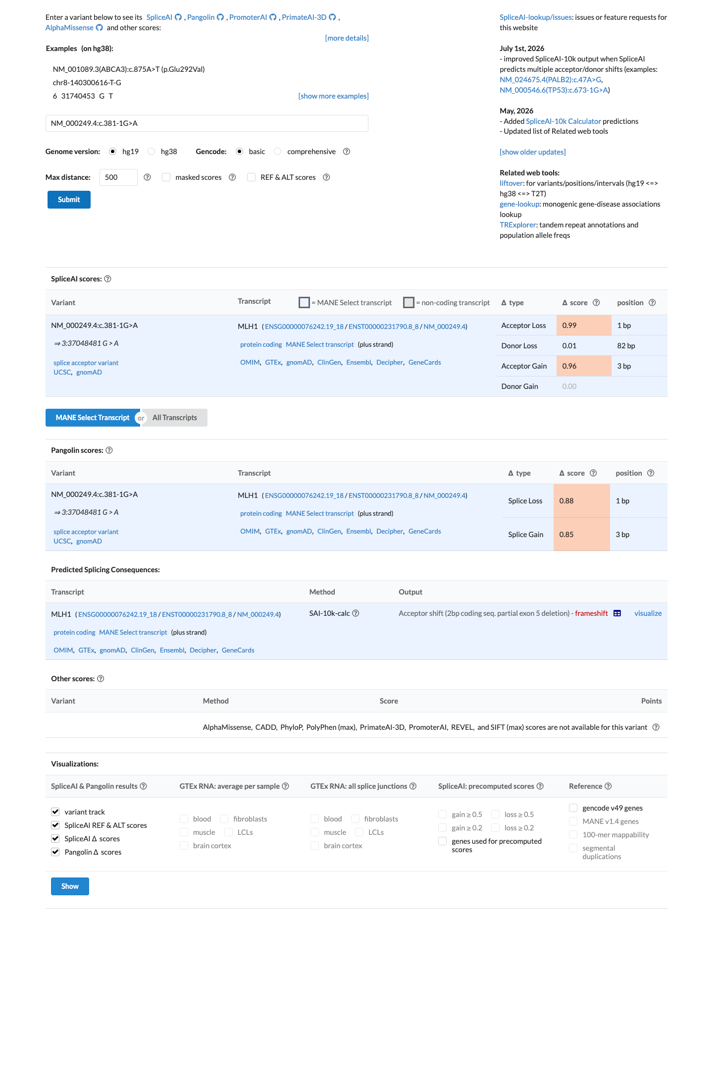Click the Max distance help icon
The image size is (720, 1090).
[x=147, y=177]
